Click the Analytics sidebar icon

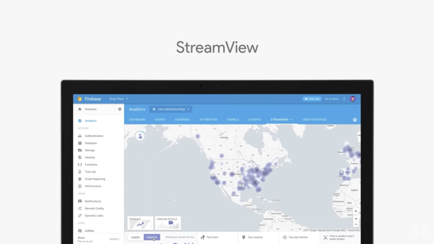pos(80,121)
